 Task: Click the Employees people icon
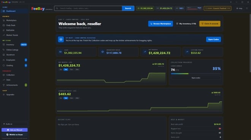(4, 60)
